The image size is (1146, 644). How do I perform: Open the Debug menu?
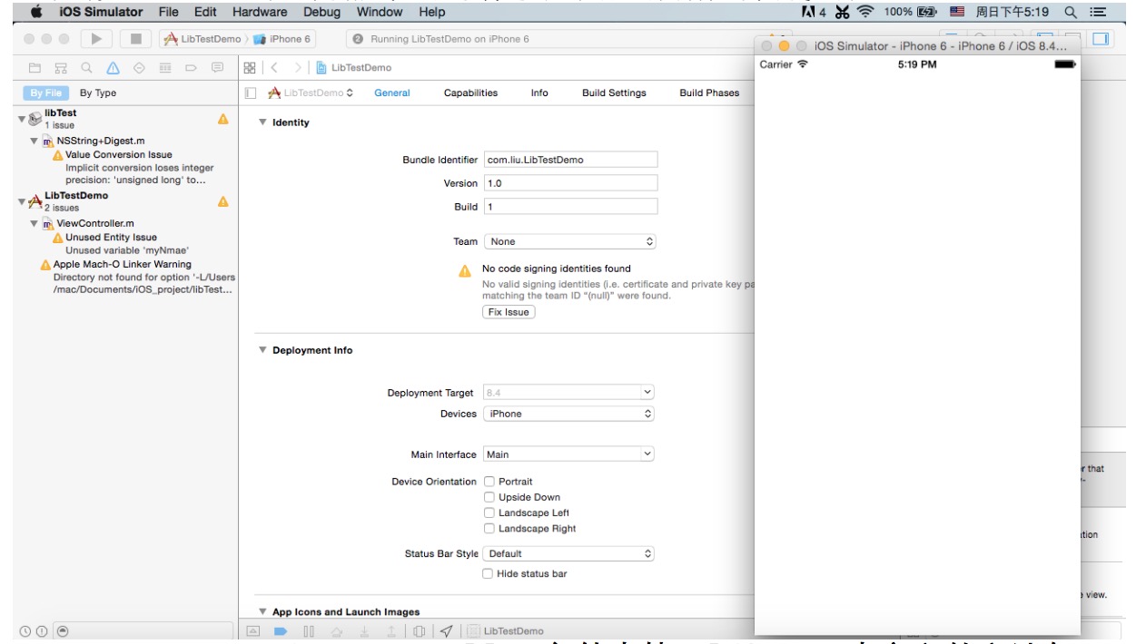(321, 12)
